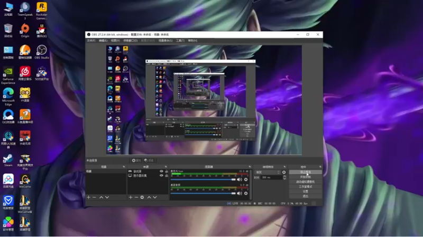
Task: Add a new scene with the plus icon
Action: click(88, 197)
